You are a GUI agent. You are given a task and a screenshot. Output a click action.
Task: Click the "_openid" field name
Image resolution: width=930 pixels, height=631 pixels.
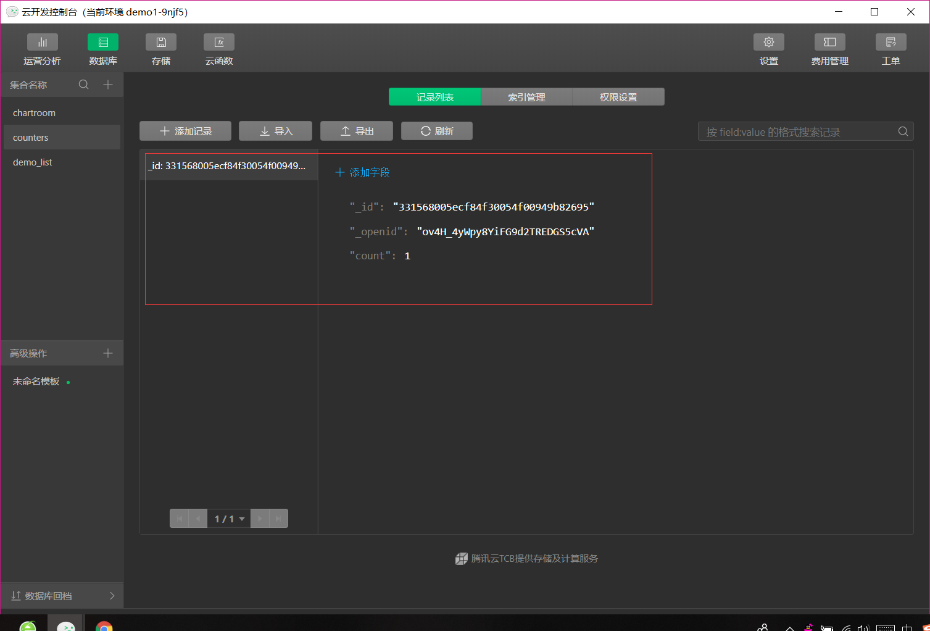(376, 232)
